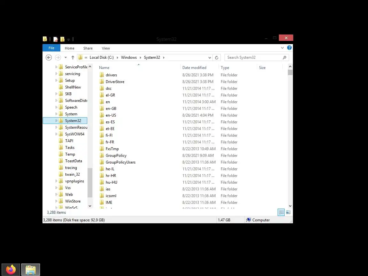Screen dimensions: 368x276
Task: Select the en-US folder icon
Action: 102,115
